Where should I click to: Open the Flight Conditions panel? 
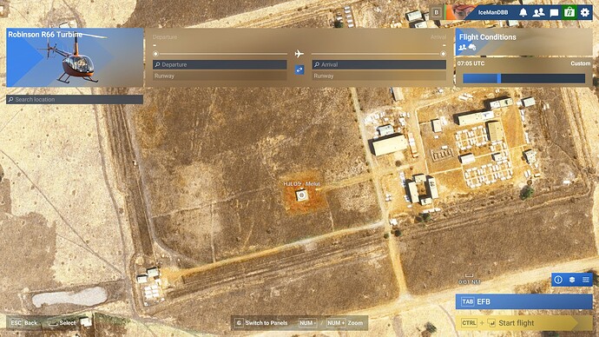coord(523,42)
